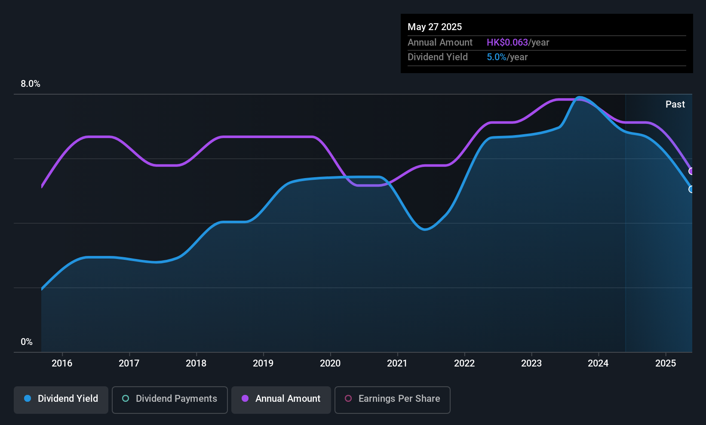
Task: Click the purple Annual Amount legend dot
Action: click(x=245, y=398)
